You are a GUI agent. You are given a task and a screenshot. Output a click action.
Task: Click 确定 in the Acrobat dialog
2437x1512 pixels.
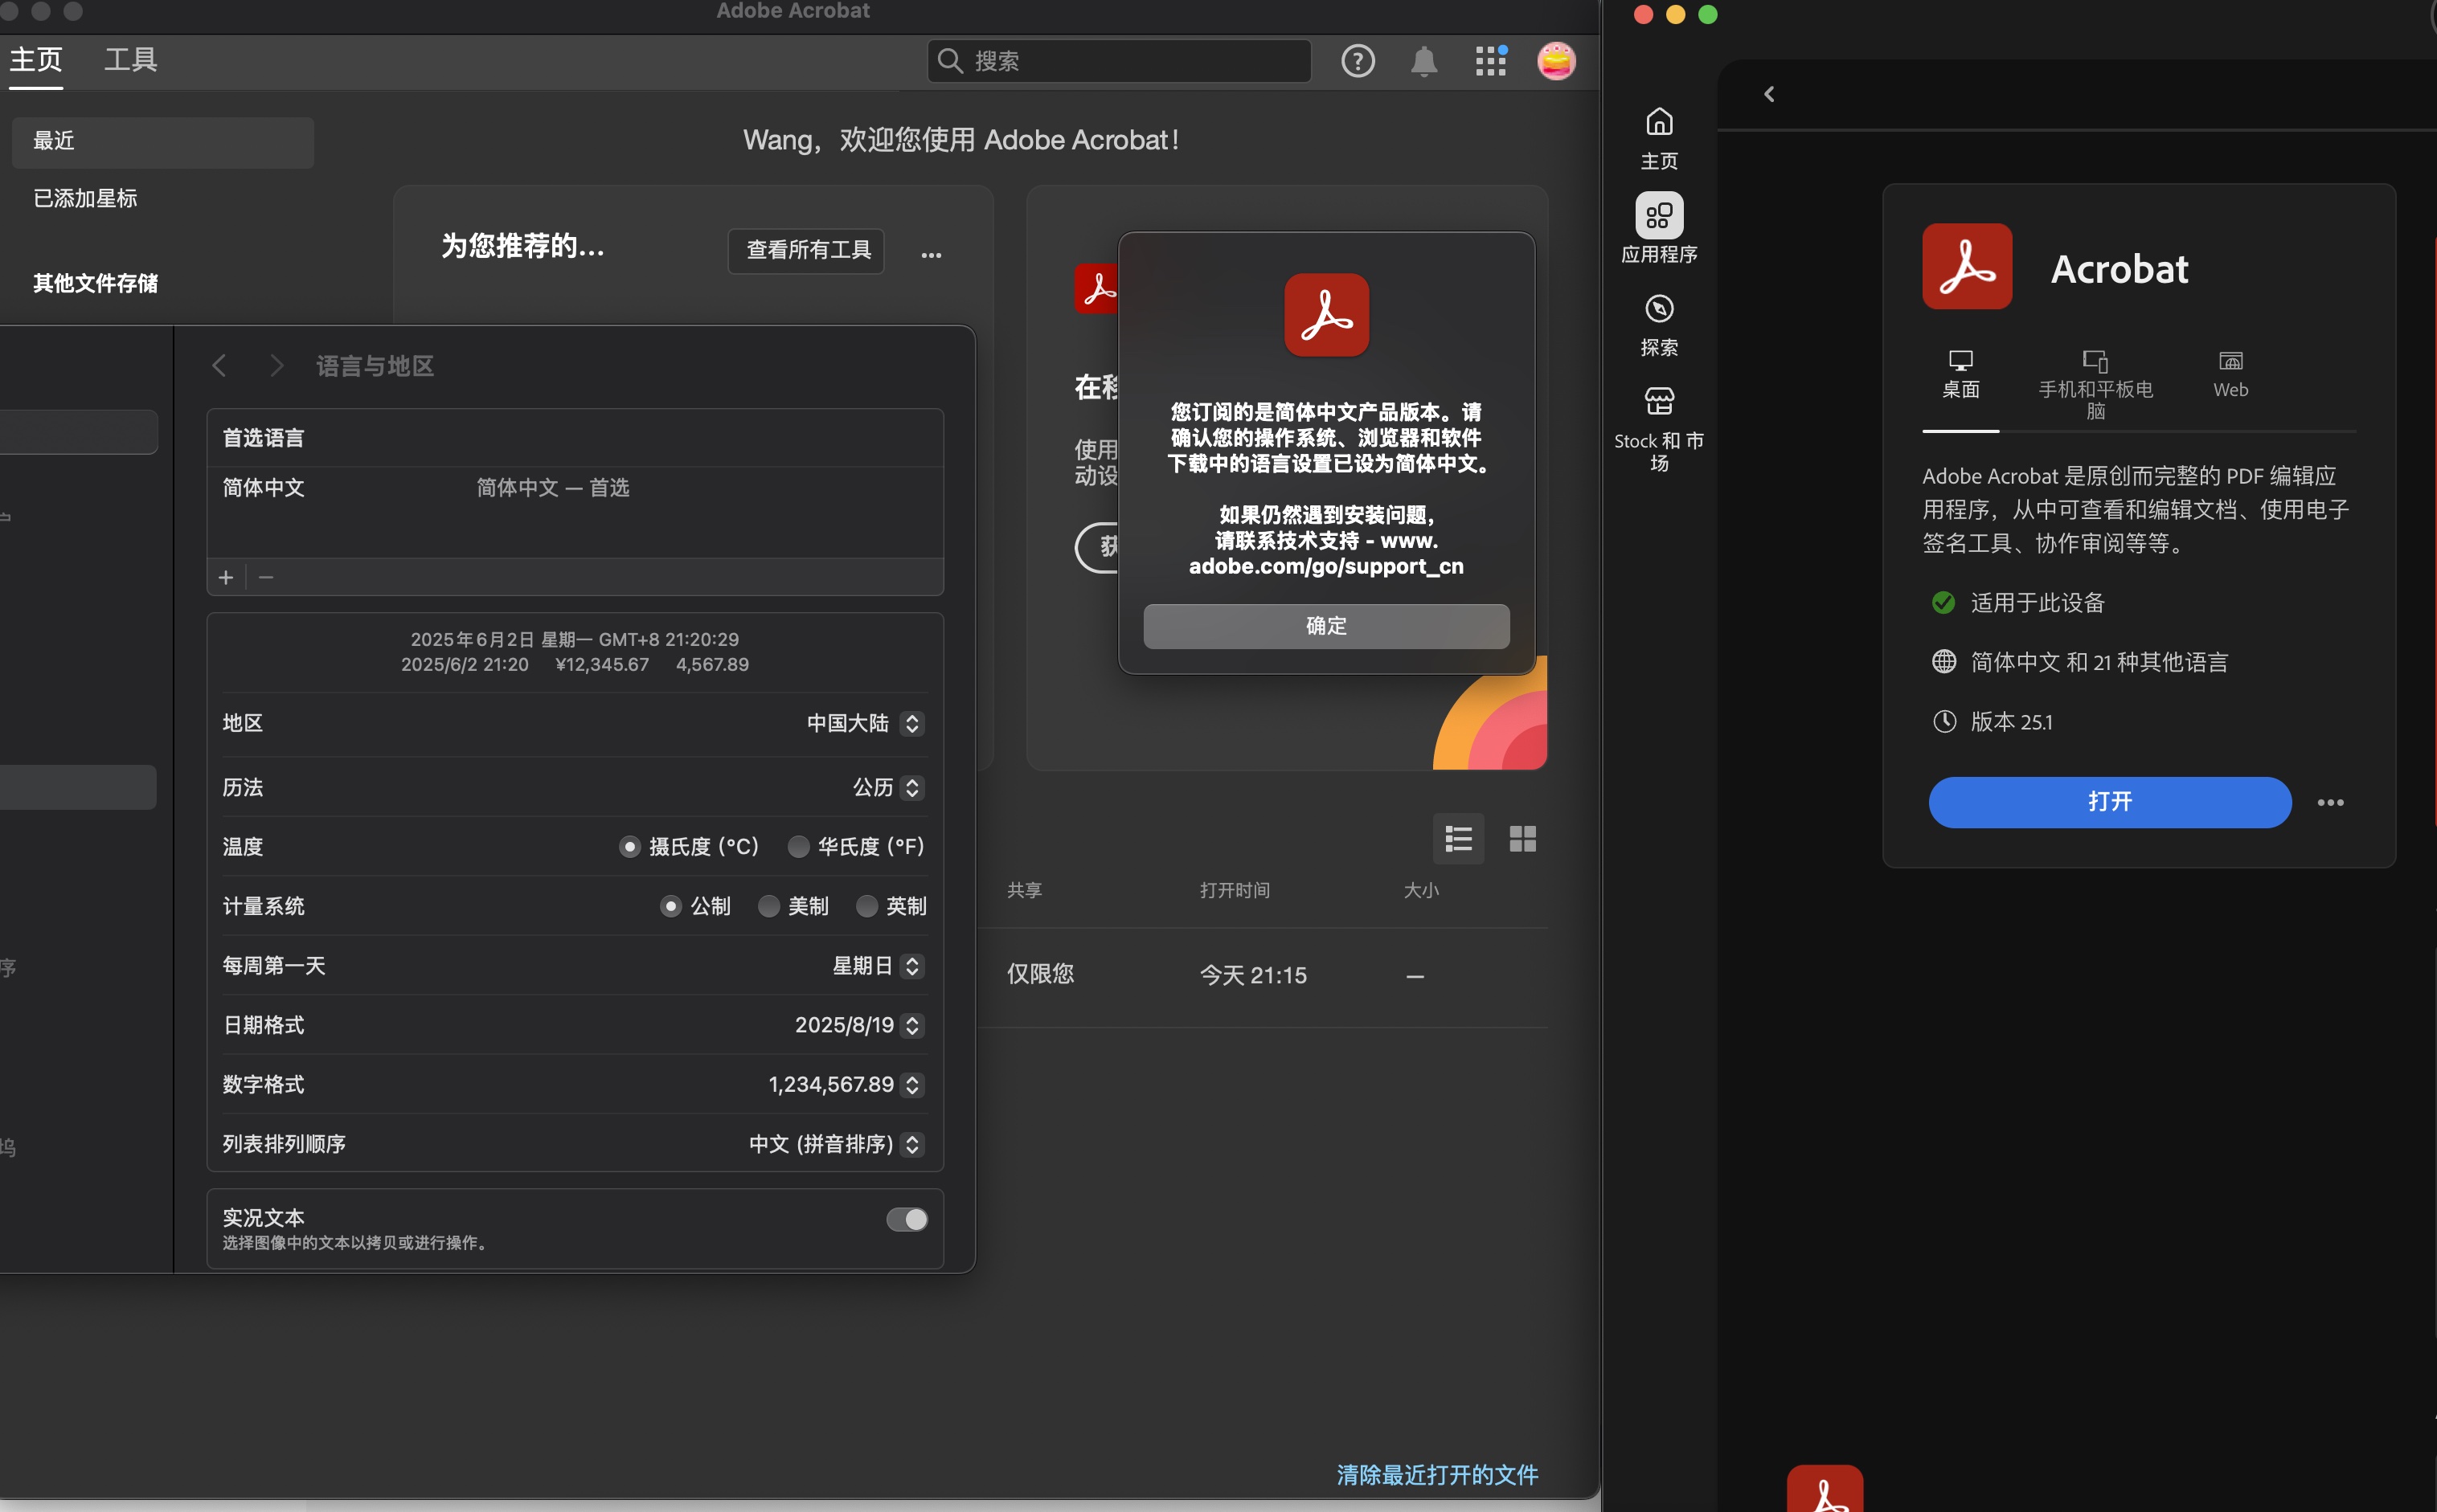1325,626
